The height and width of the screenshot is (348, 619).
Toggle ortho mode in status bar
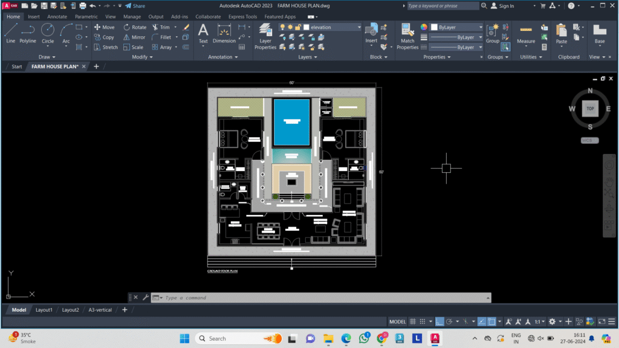click(439, 321)
